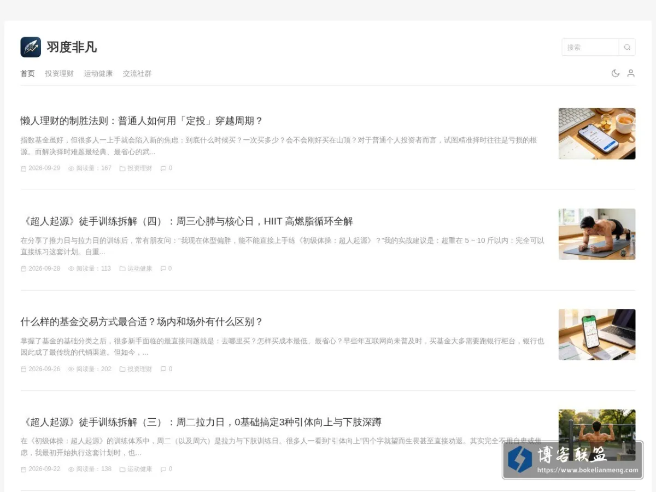This screenshot has height=492, width=656.
Task: Click the calendar icon beside 2026-09-22
Action: (x=24, y=470)
